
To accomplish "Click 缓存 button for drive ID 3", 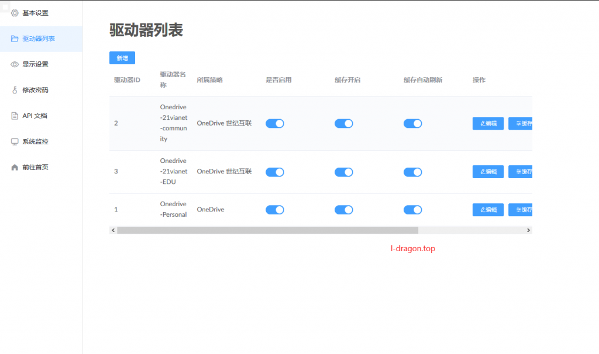I will tap(521, 172).
